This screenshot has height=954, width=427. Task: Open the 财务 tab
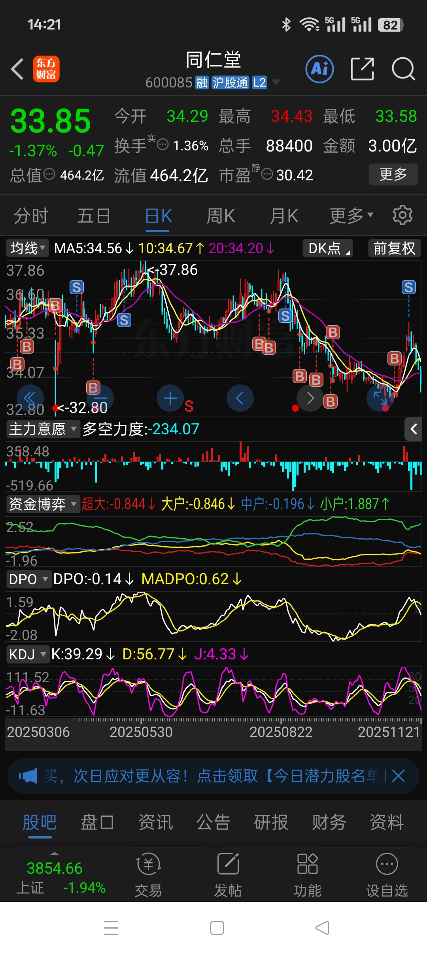(329, 823)
